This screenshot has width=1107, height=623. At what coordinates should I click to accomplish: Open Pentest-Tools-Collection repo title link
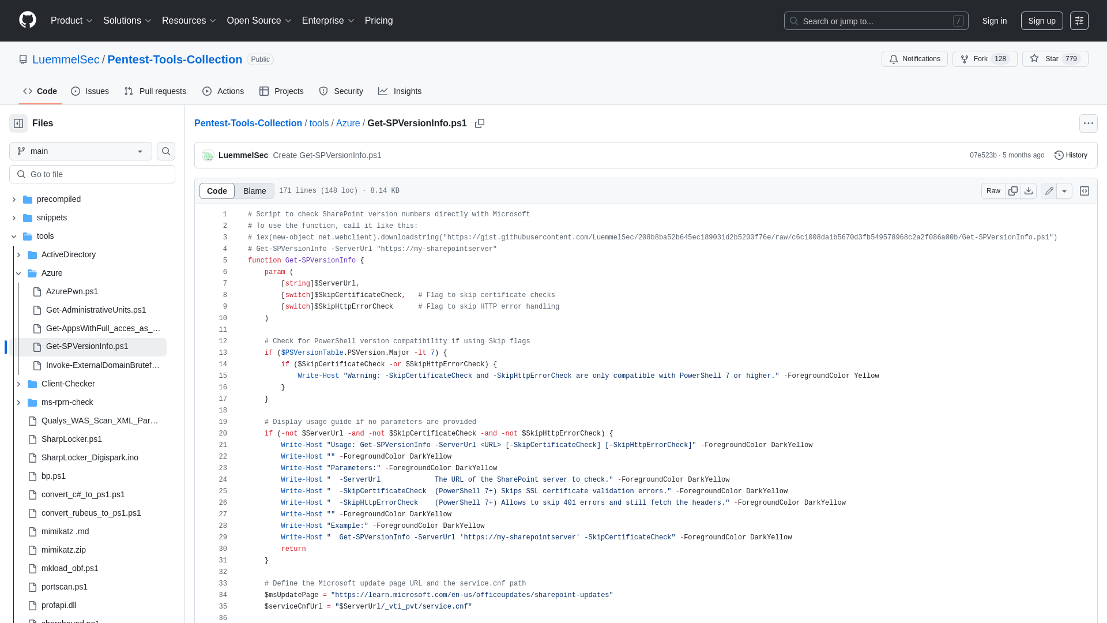(x=175, y=59)
